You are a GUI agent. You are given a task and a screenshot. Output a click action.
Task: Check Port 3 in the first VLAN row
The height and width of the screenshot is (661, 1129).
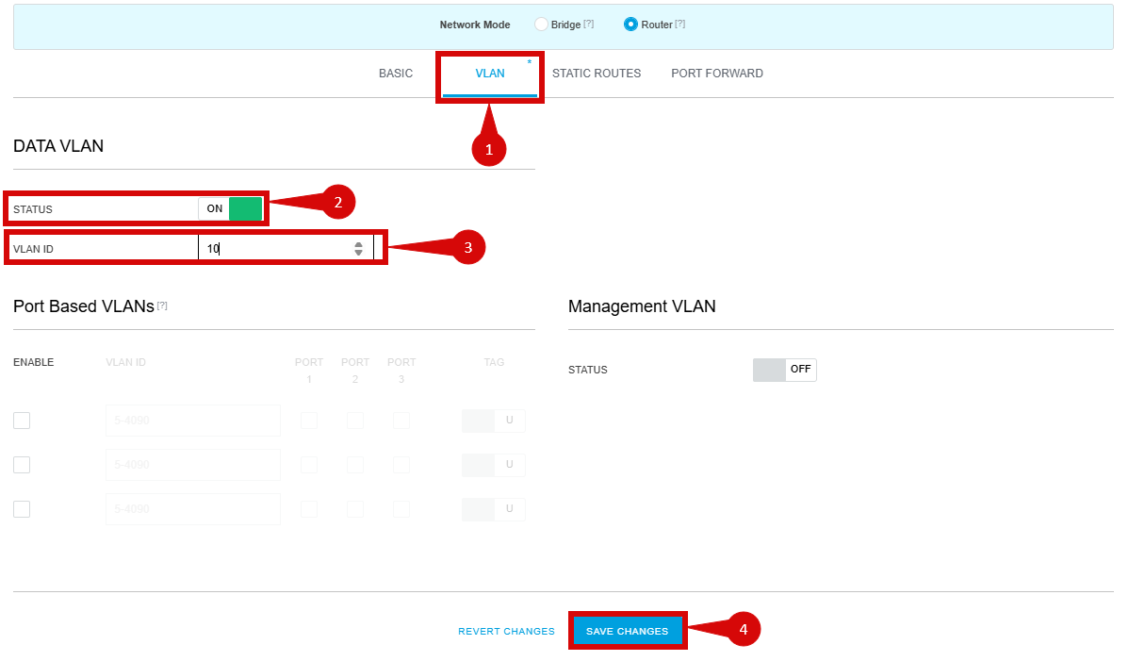coord(401,421)
